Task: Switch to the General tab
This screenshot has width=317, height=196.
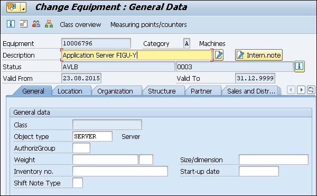Action: 33,91
